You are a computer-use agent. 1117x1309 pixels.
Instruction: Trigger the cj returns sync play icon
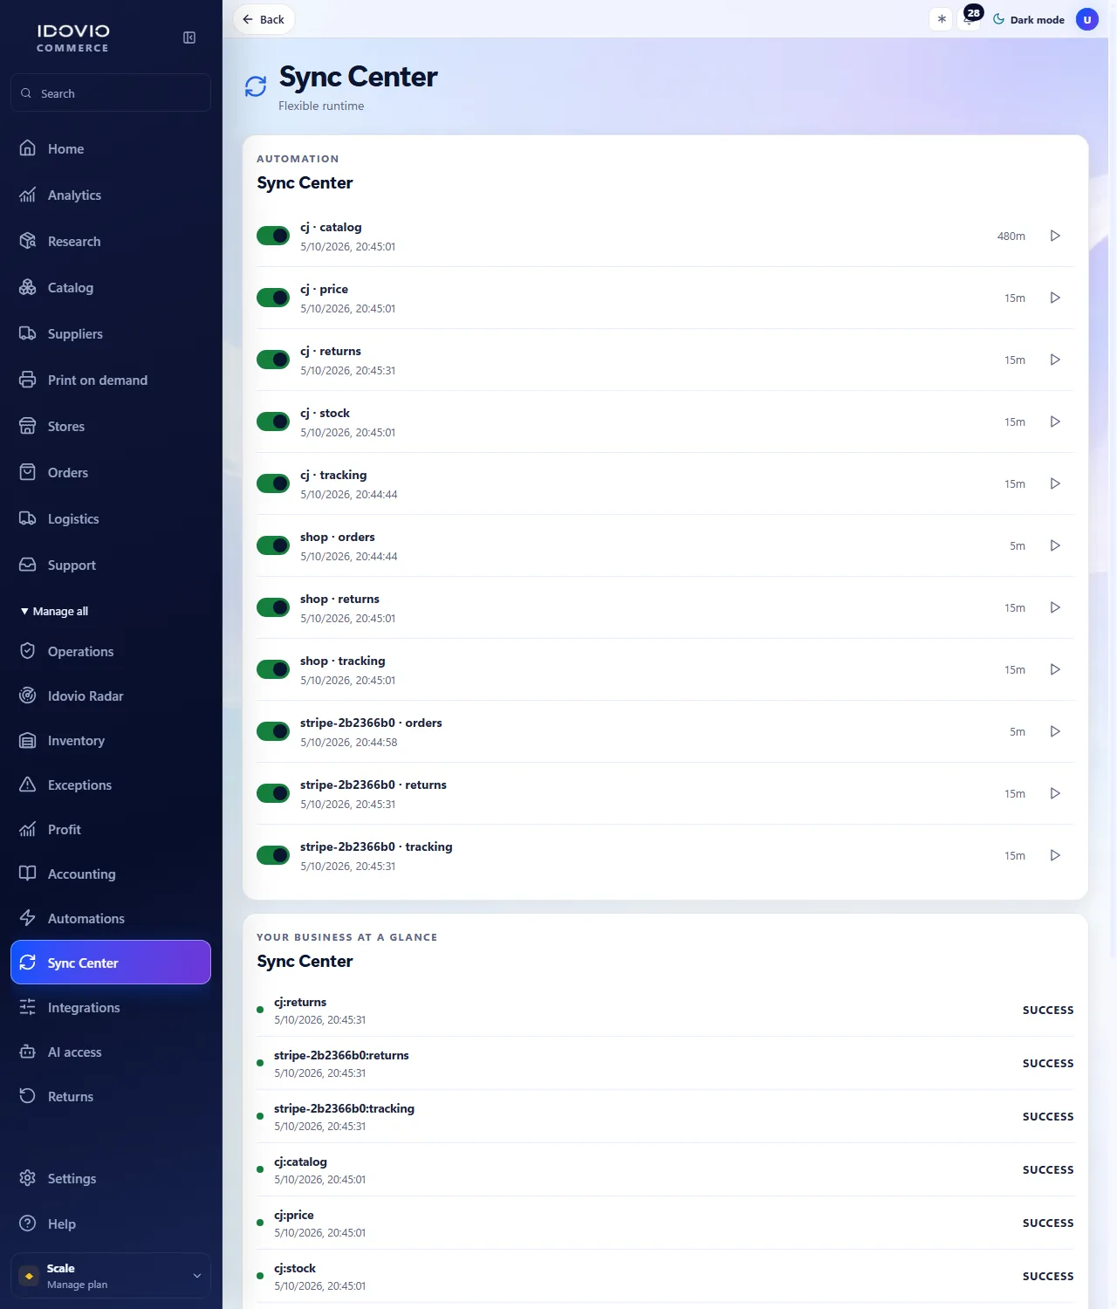tap(1055, 360)
